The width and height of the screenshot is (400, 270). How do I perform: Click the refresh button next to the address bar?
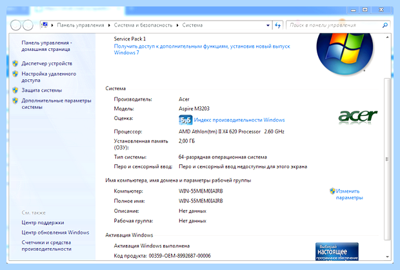[x=277, y=25]
